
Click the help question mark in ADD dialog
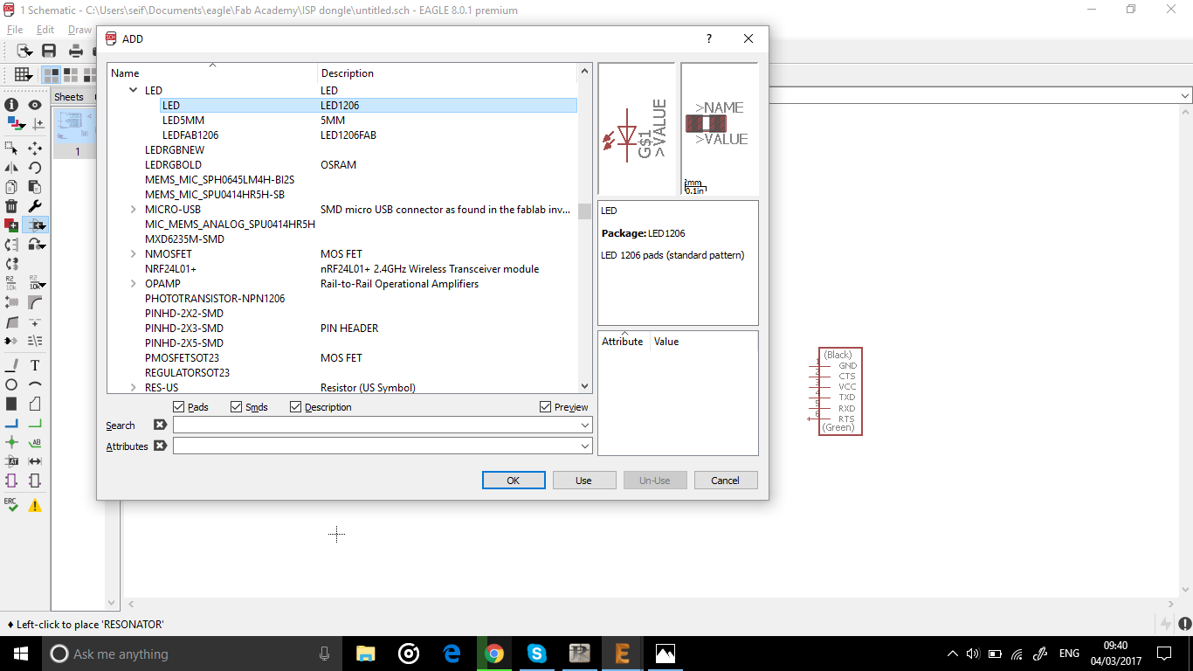tap(709, 39)
